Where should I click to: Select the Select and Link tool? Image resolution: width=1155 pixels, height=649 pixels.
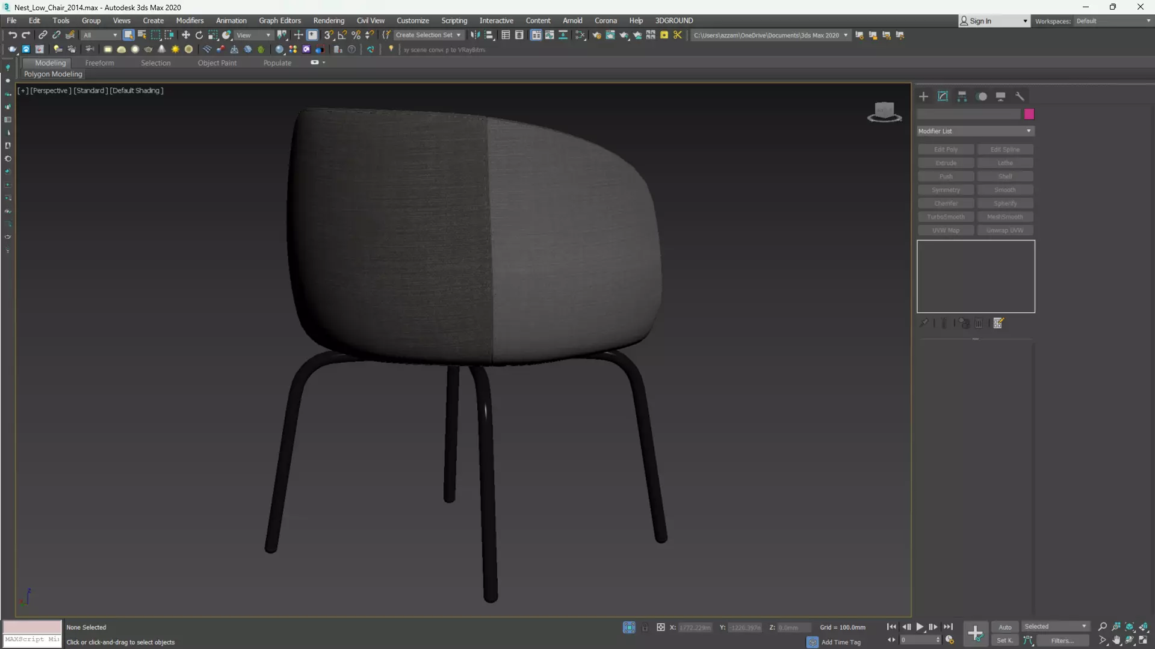[x=43, y=35]
